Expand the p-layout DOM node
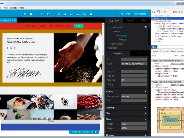This screenshot has width=184, height=138. click(x=156, y=36)
